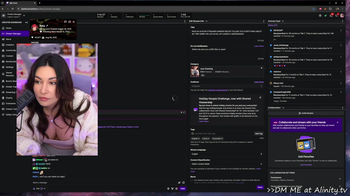
Task: Open the chat settings gear icon
Action: (x=176, y=189)
